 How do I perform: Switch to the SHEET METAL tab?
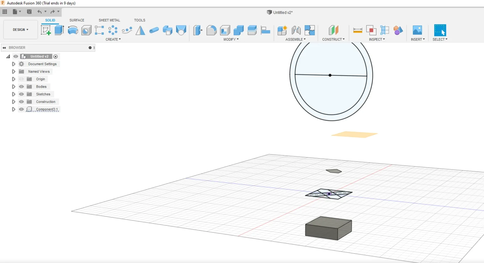[109, 20]
